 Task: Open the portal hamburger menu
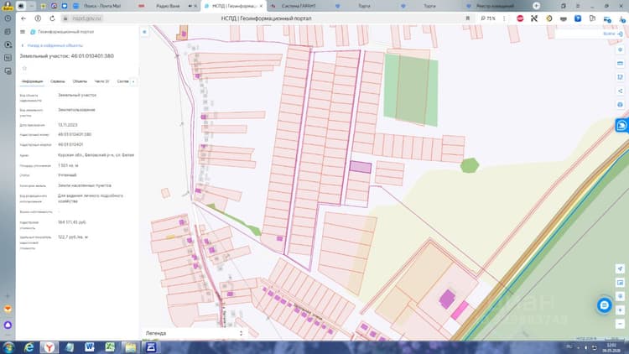[23, 32]
